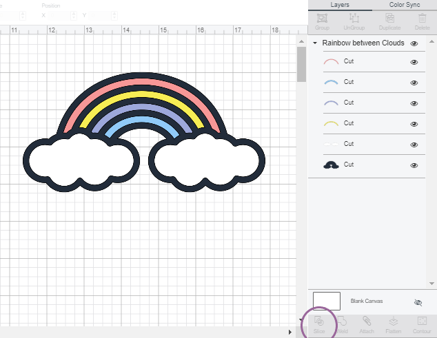Viewport: 437px width, 338px height.
Task: Collapse the Rainbow between Clouds group
Action: pos(315,43)
